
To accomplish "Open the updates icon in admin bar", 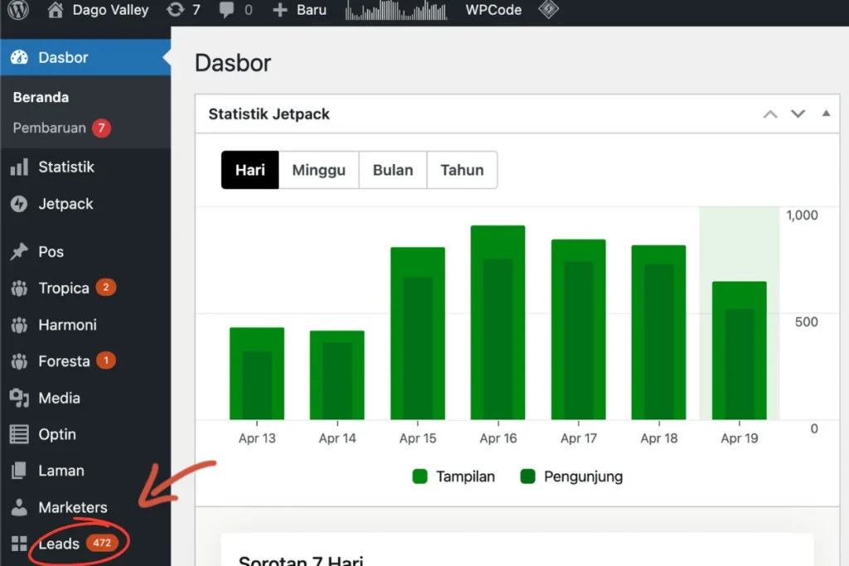I will click(x=175, y=11).
